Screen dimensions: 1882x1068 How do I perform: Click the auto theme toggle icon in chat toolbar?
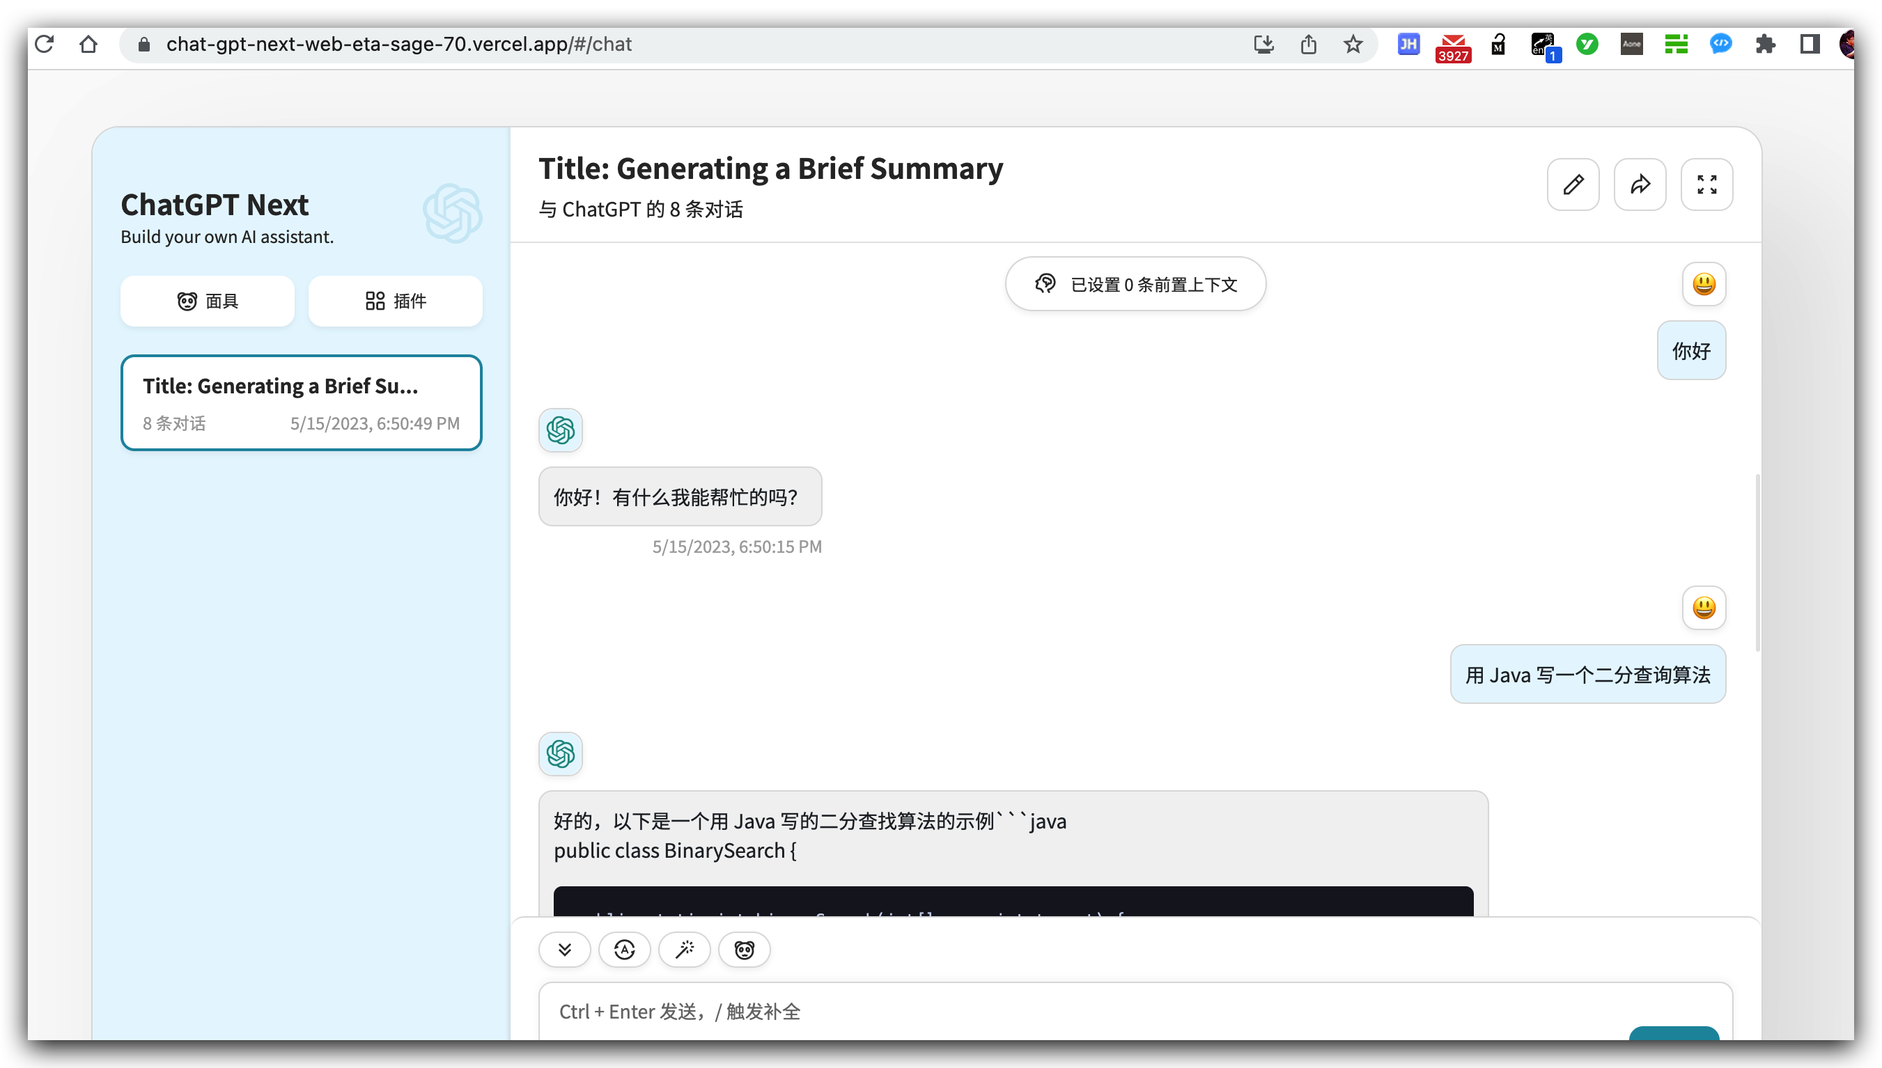pos(624,950)
